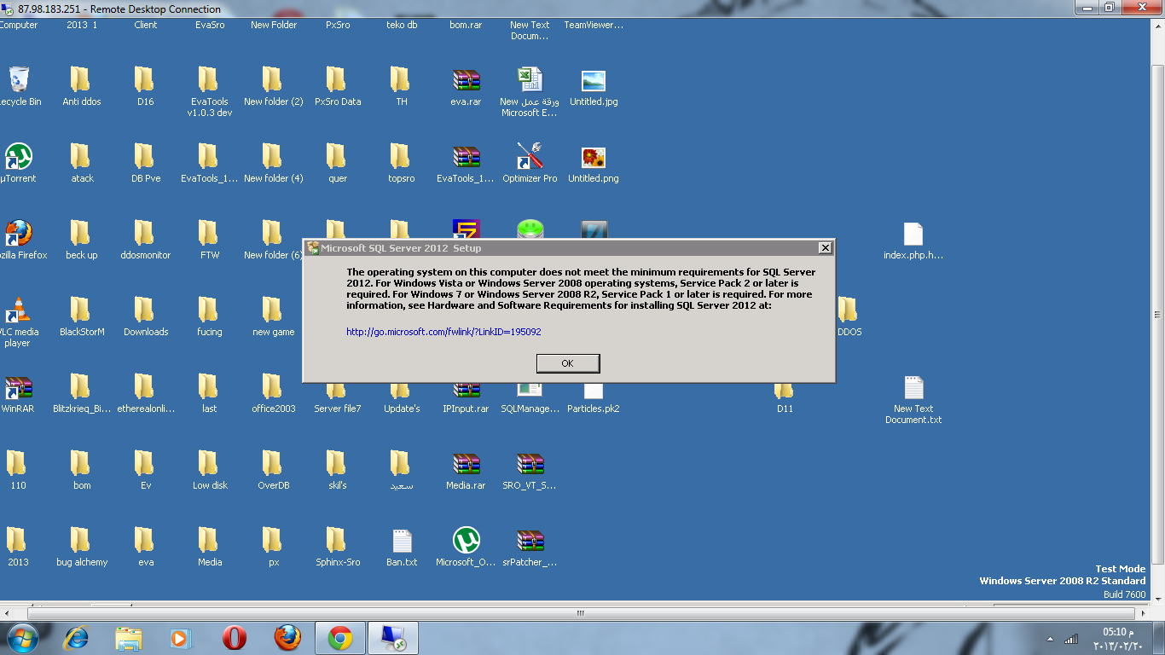1165x655 pixels.
Task: Select the PxSro Data folder
Action: (338, 87)
